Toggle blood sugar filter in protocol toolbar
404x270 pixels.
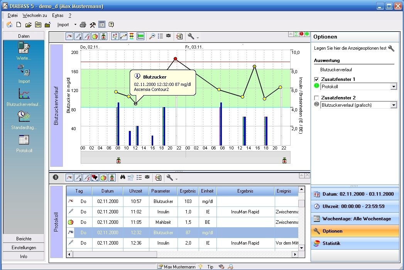pyautogui.click(x=69, y=178)
